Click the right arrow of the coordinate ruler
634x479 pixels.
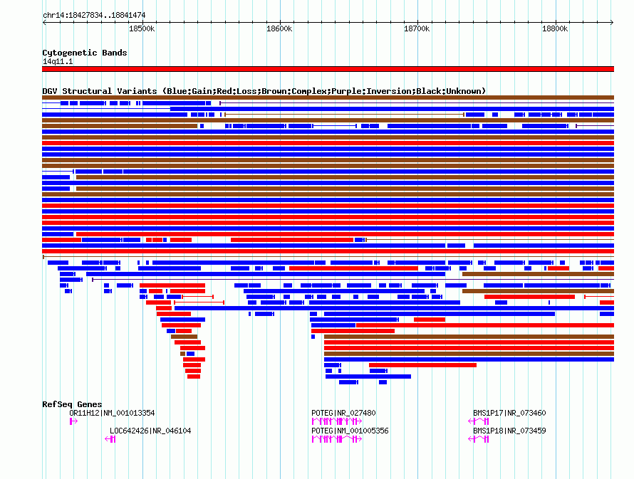pyautogui.click(x=612, y=22)
